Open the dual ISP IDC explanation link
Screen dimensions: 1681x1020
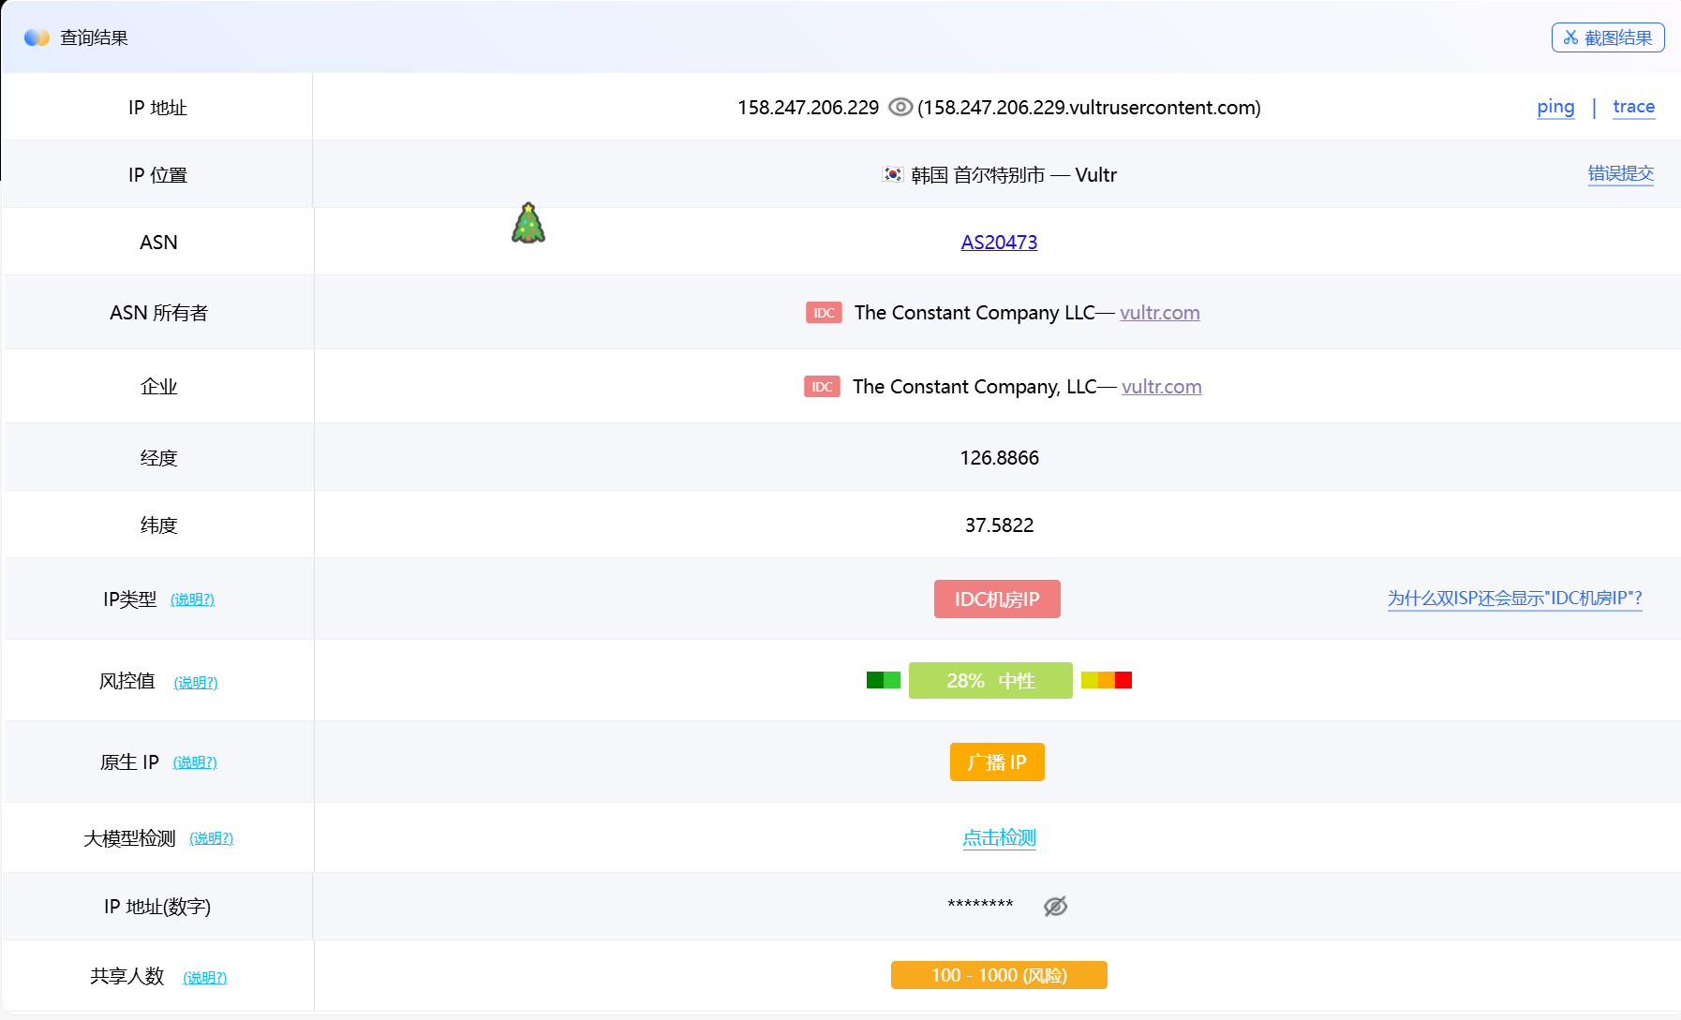(1514, 599)
